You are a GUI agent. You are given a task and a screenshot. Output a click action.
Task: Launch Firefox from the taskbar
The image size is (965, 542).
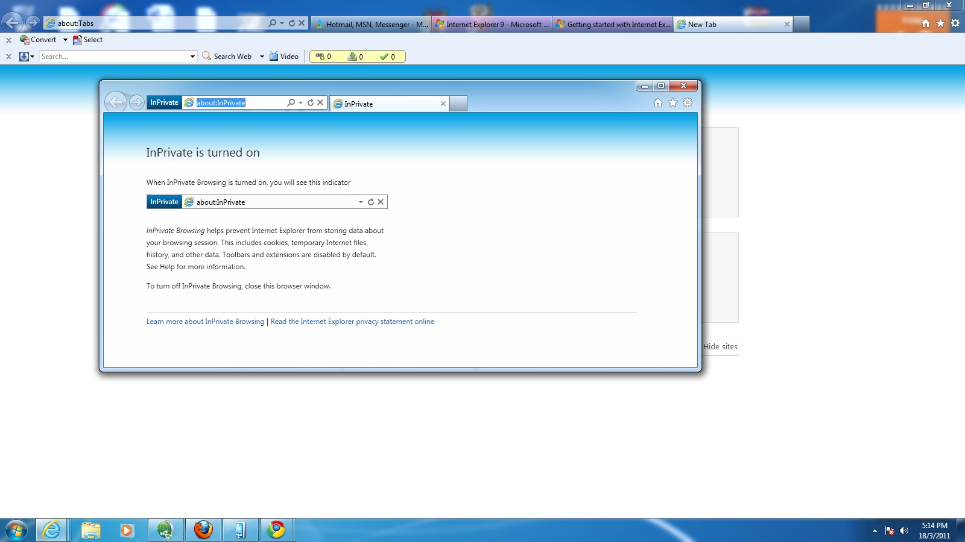pos(203,530)
